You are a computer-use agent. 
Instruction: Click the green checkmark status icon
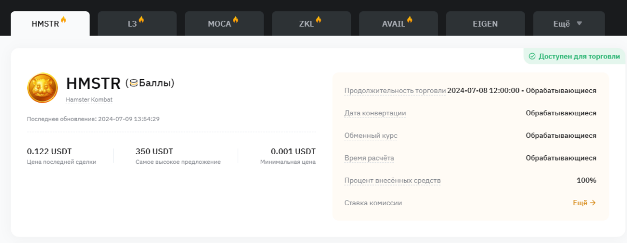click(532, 56)
